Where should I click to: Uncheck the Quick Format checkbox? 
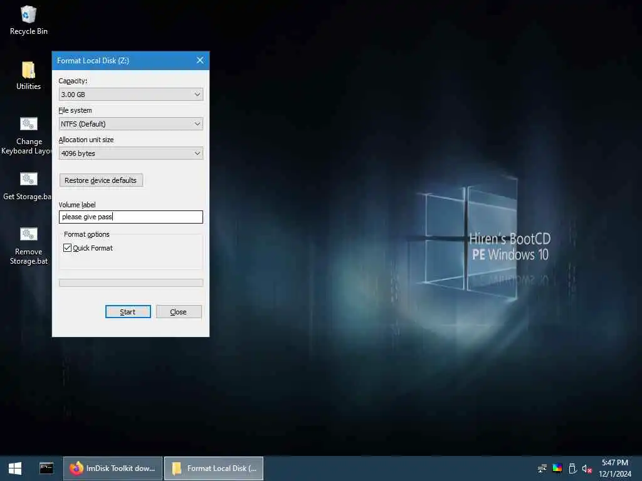(x=68, y=248)
